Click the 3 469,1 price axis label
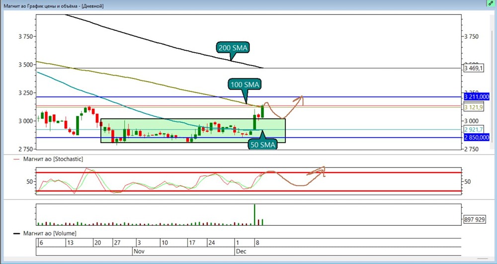Viewport: 497px width, 264px height. coord(473,68)
